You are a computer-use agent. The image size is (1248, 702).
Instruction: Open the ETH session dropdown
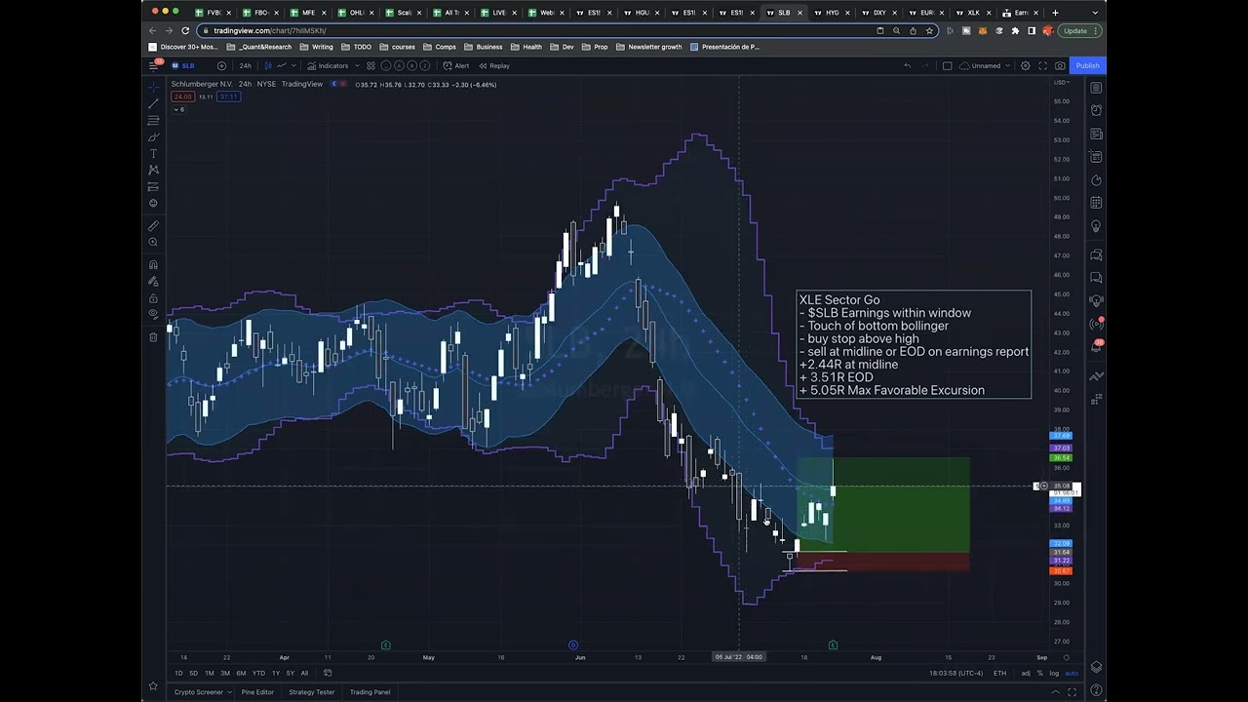coord(999,673)
